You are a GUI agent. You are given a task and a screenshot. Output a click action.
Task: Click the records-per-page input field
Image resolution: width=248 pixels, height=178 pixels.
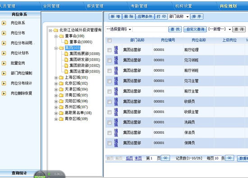pyautogui.click(x=218, y=158)
